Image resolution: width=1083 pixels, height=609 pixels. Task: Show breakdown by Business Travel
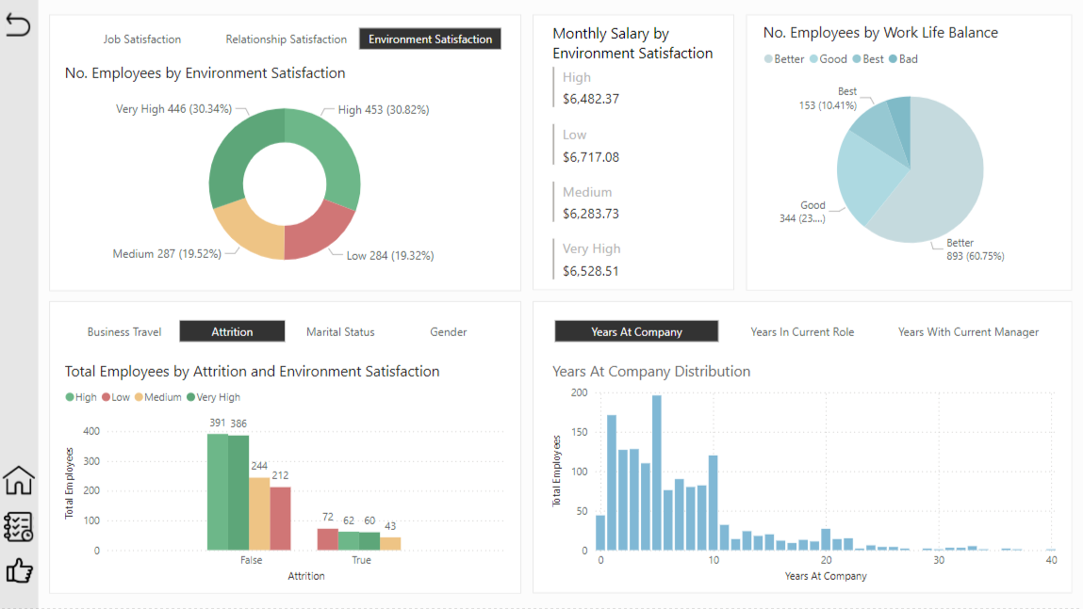(124, 332)
